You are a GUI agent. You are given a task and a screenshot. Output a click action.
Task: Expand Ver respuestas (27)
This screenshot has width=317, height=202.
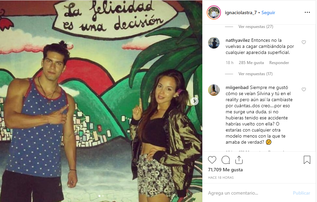(x=256, y=27)
